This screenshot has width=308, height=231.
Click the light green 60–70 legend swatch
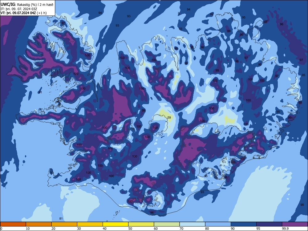coord(167,224)
